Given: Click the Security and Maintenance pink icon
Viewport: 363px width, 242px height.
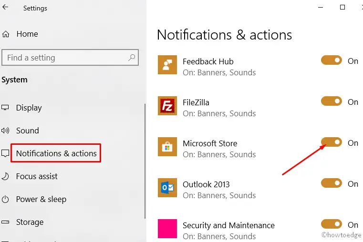Looking at the screenshot, I should coord(167,229).
